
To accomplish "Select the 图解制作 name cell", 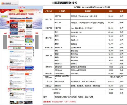I will (x=62, y=86).
